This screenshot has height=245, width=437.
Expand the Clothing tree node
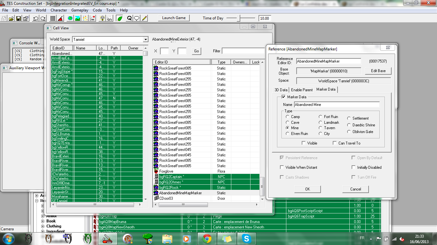point(43,226)
